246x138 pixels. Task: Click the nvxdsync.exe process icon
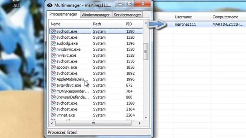click(x=53, y=49)
